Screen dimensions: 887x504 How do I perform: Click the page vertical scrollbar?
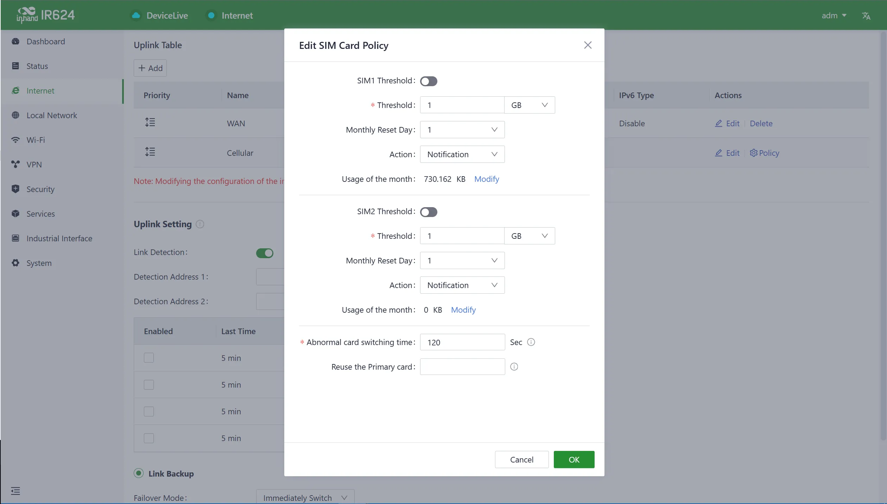883,236
